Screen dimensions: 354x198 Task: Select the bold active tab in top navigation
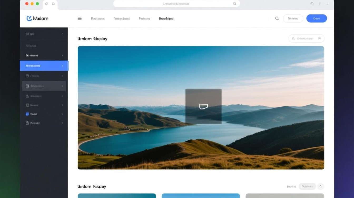[166, 18]
